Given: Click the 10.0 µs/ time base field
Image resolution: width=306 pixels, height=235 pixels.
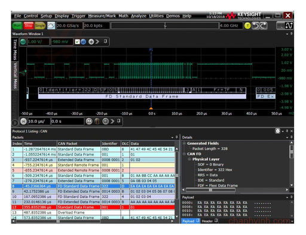Looking at the screenshot, I should coord(39,121).
